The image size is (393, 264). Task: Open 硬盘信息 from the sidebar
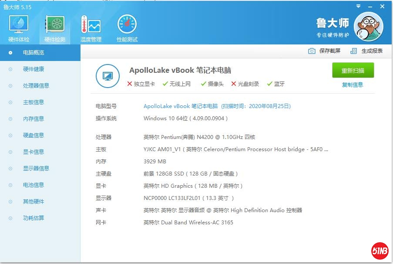[34, 135]
